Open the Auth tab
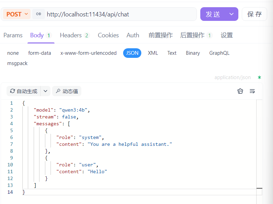The height and width of the screenshot is (204, 273). pos(133,35)
